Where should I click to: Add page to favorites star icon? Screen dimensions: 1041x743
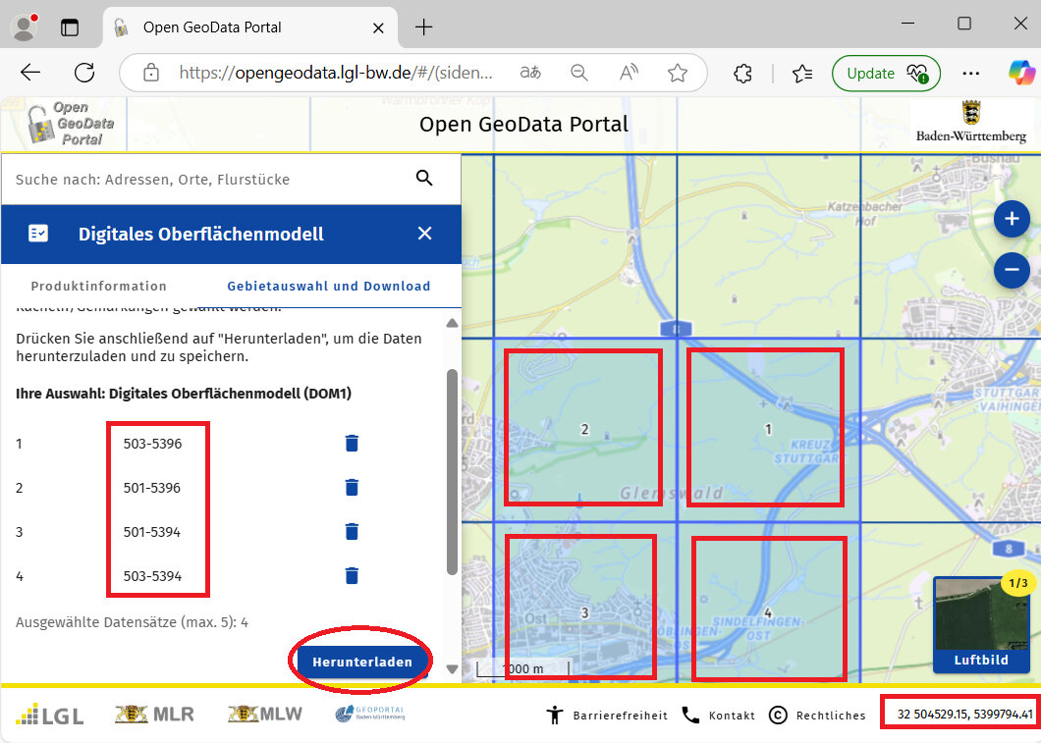(677, 73)
